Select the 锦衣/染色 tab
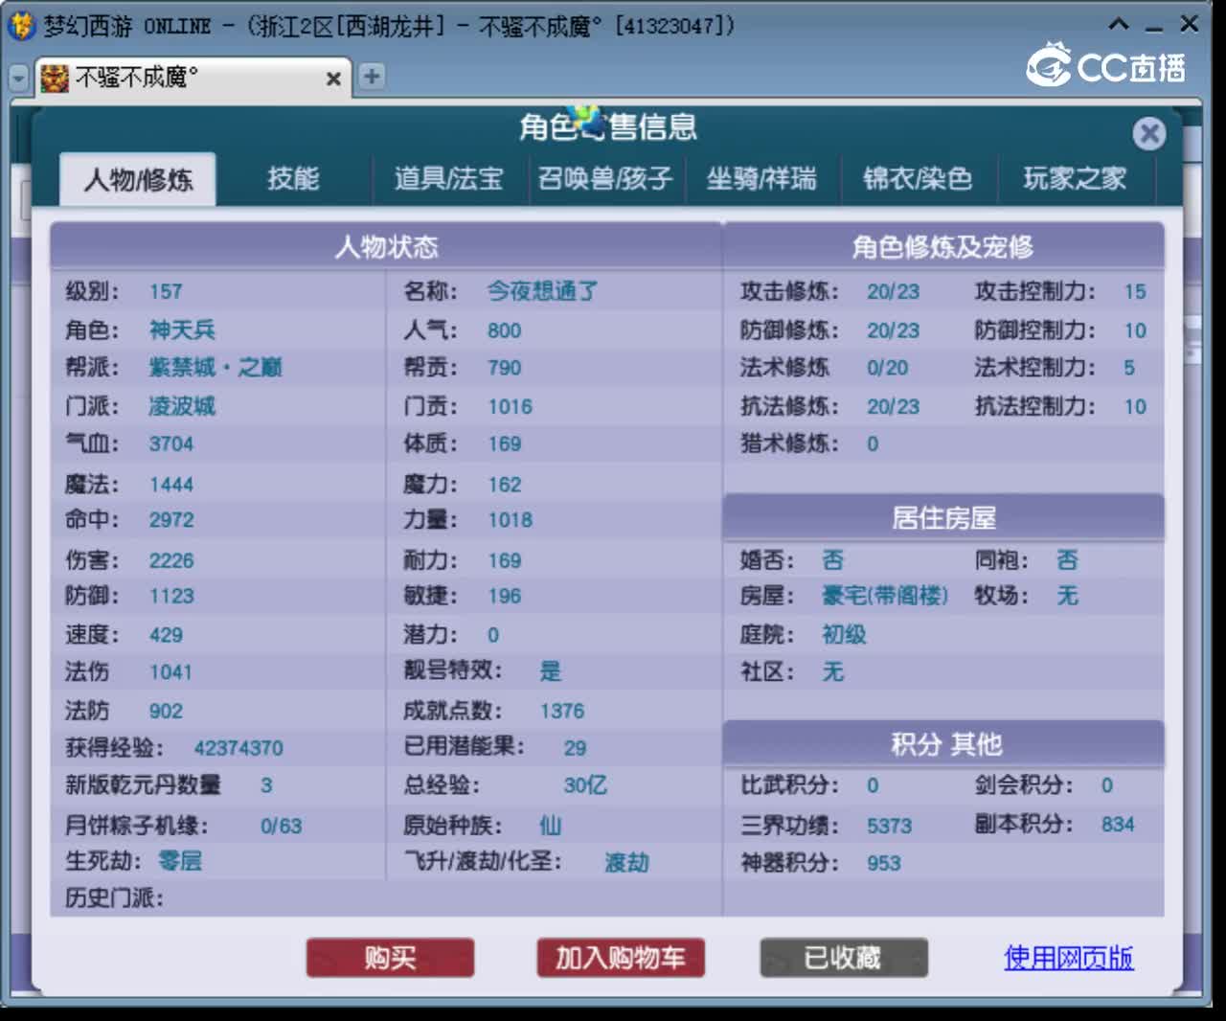 click(x=918, y=178)
